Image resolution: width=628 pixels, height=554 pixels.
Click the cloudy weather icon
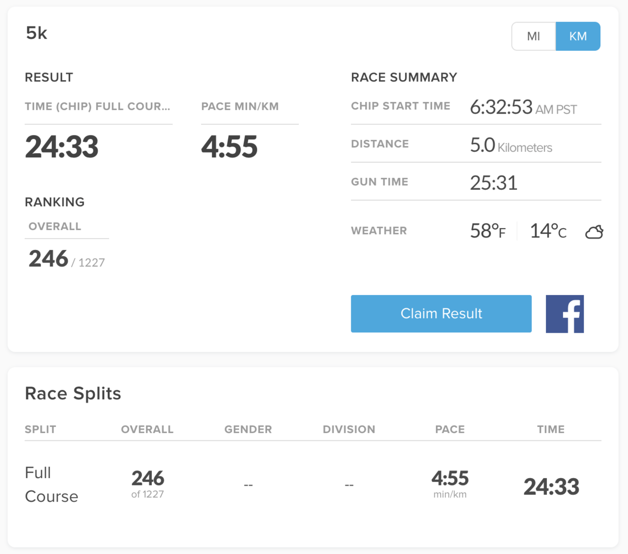point(594,232)
